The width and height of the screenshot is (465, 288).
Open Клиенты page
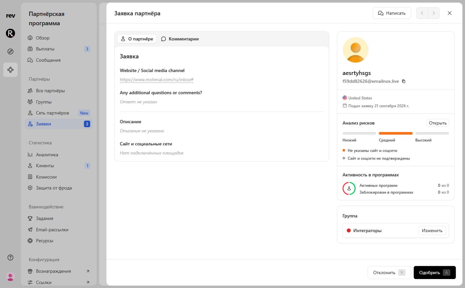(x=58, y=166)
